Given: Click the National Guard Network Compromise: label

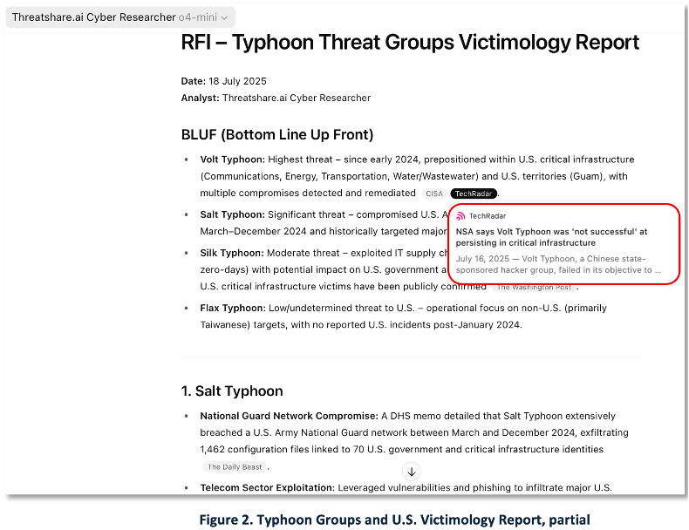Looking at the screenshot, I should tap(290, 416).
